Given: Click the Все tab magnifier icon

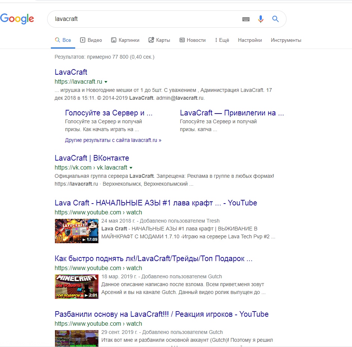Looking at the screenshot, I should pyautogui.click(x=58, y=40).
